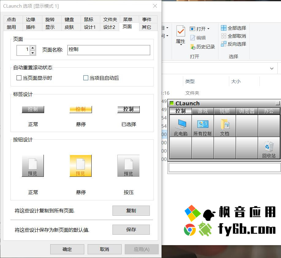This screenshot has width=281, height=258.
Task: Click the 复制 button
Action: [x=131, y=211]
